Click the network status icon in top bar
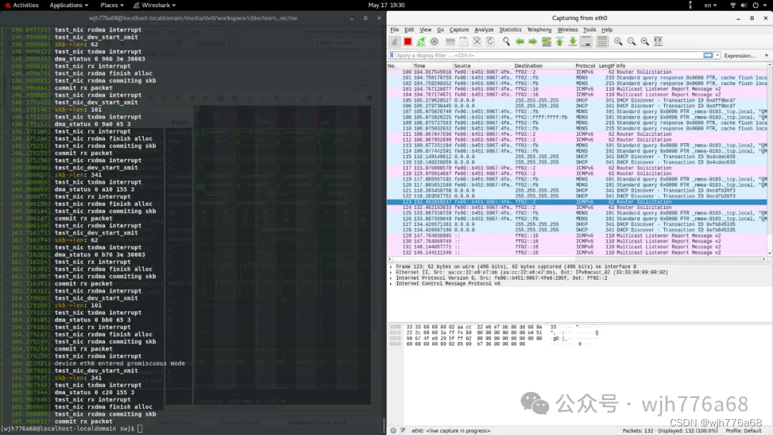Screen dimensions: 773x435 coord(733,5)
